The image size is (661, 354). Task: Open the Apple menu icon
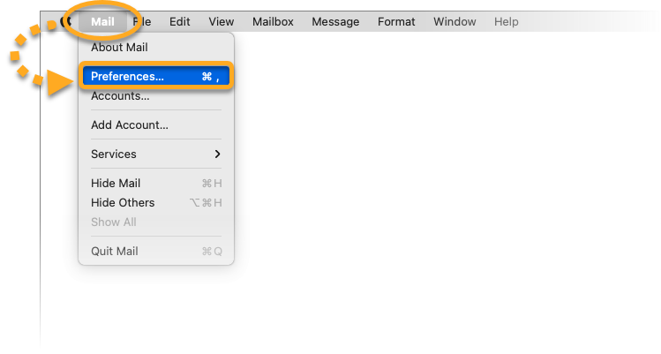pyautogui.click(x=65, y=21)
